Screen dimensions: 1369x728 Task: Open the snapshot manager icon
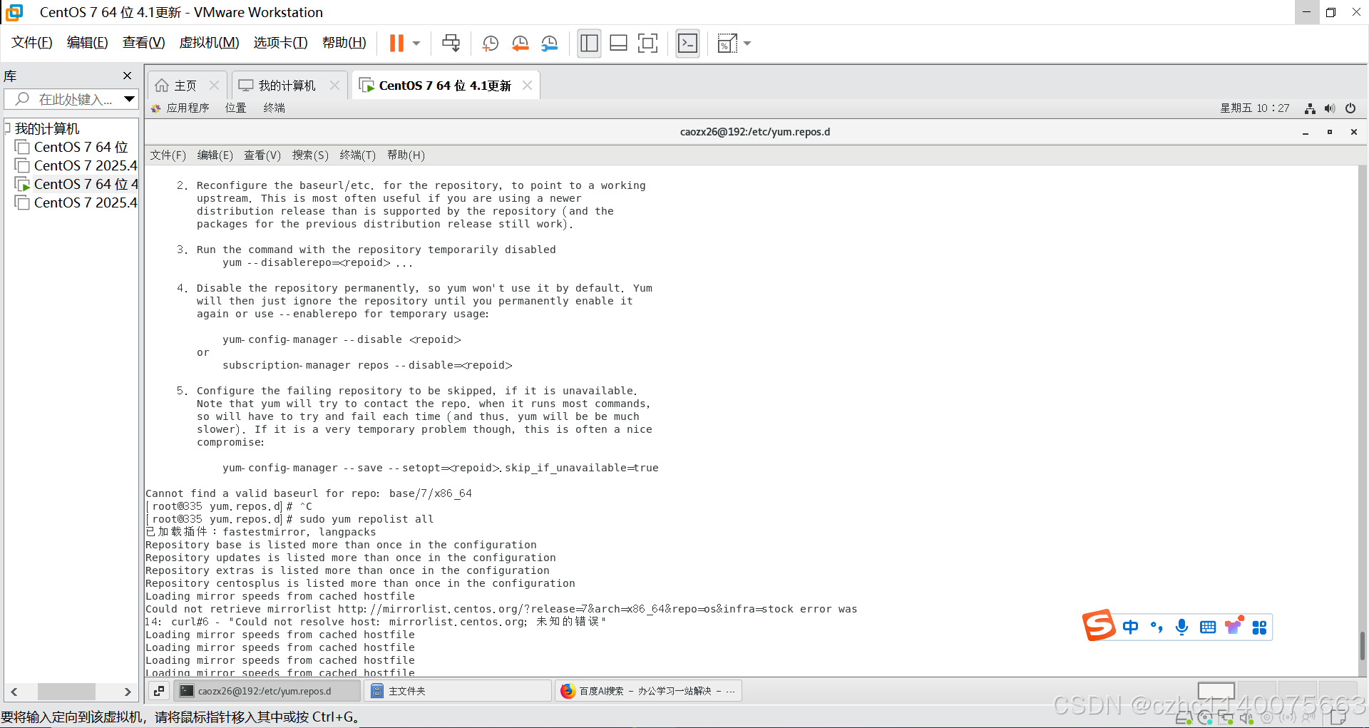click(x=549, y=43)
